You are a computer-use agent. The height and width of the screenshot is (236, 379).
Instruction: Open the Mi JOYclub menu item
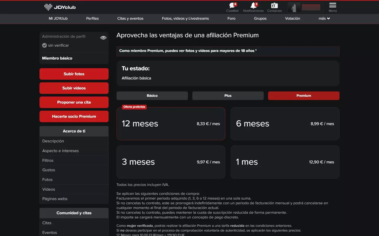pos(58,18)
